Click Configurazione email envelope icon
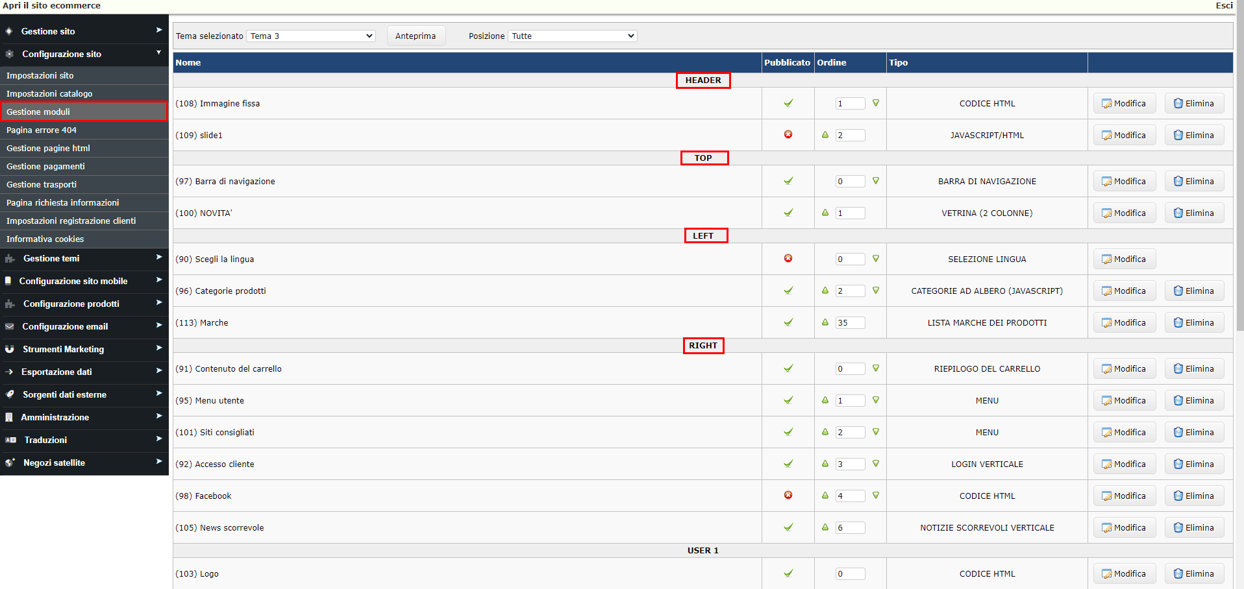The image size is (1244, 589). coord(9,326)
